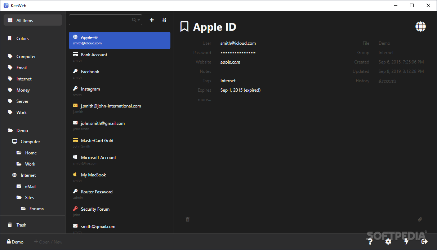Open the 4 records history link
Viewport: 437px width, 250px height.
pyautogui.click(x=387, y=81)
